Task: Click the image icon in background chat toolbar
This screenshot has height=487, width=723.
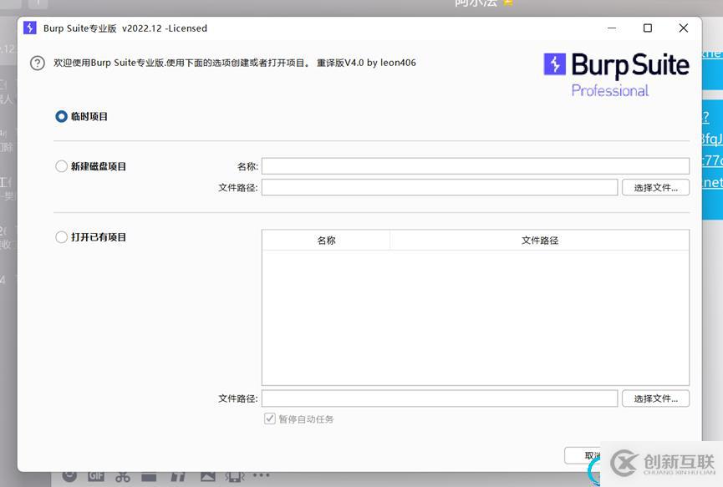Action: [x=207, y=476]
